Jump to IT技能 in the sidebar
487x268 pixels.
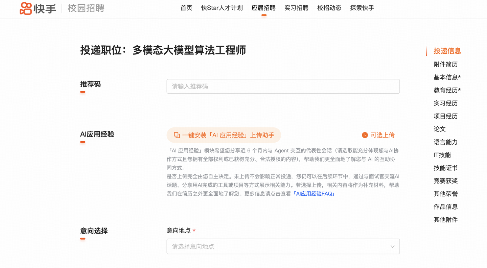point(442,155)
